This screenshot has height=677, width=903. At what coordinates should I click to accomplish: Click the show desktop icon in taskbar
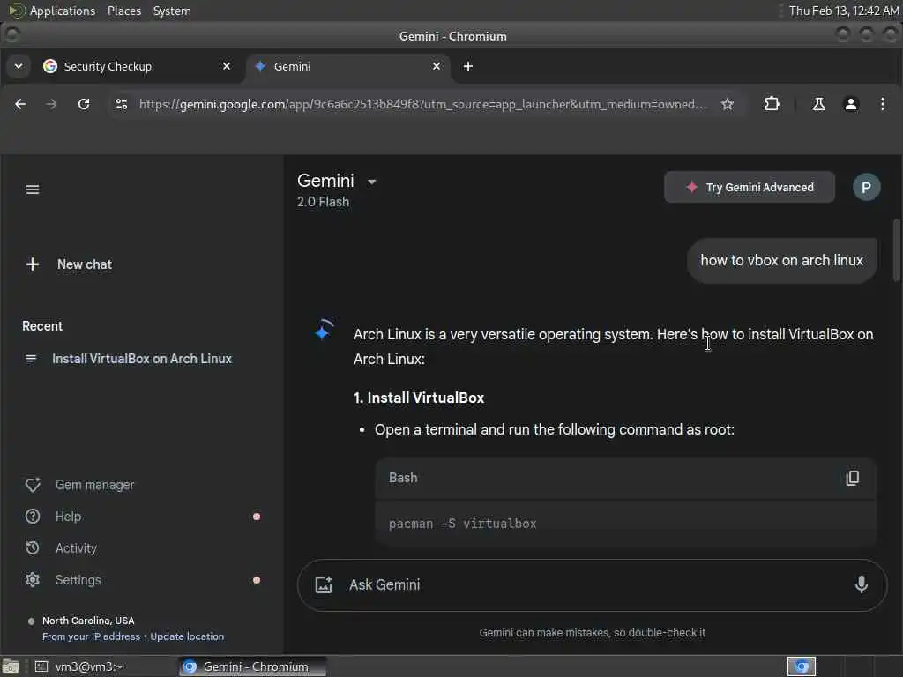(11, 666)
